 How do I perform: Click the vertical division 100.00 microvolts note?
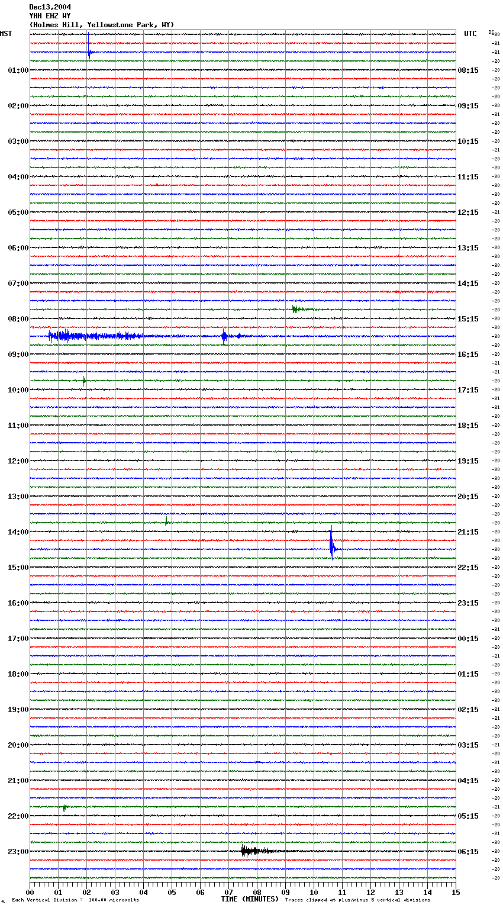click(75, 900)
